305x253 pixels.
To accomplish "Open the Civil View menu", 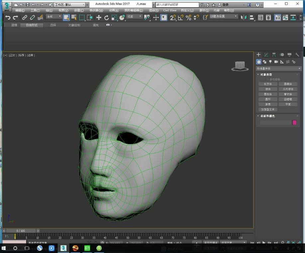I will pos(170,10).
